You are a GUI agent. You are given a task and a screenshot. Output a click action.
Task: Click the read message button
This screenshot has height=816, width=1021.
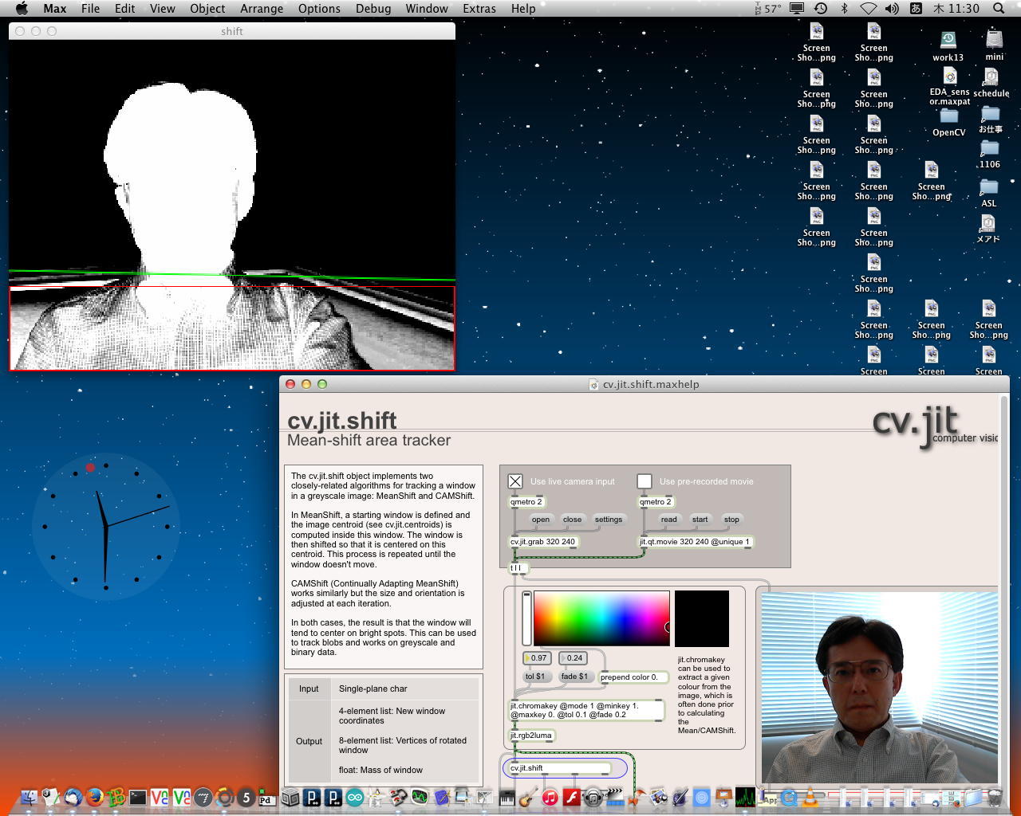coord(668,520)
